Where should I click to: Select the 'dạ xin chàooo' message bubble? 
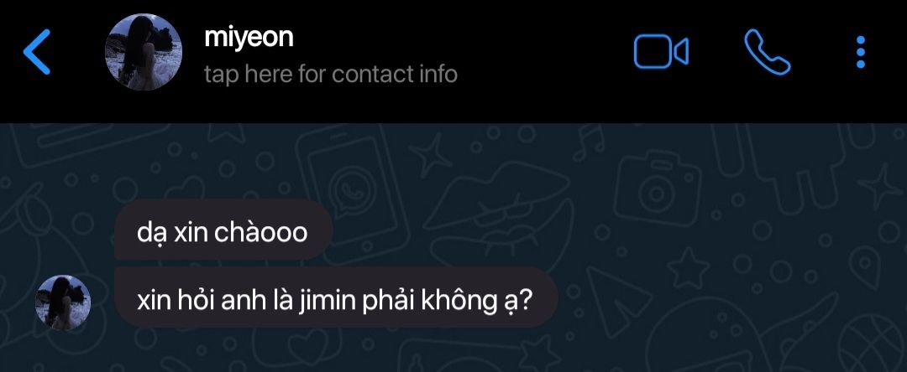[223, 232]
